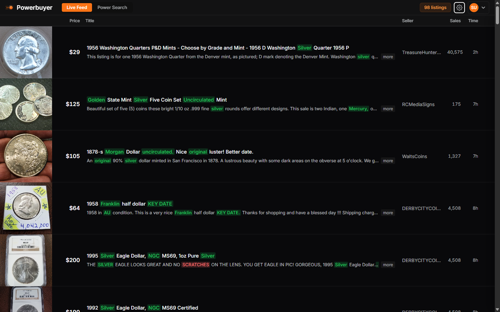500x312 pixels.
Task: Click the Title column header
Action: pos(90,21)
